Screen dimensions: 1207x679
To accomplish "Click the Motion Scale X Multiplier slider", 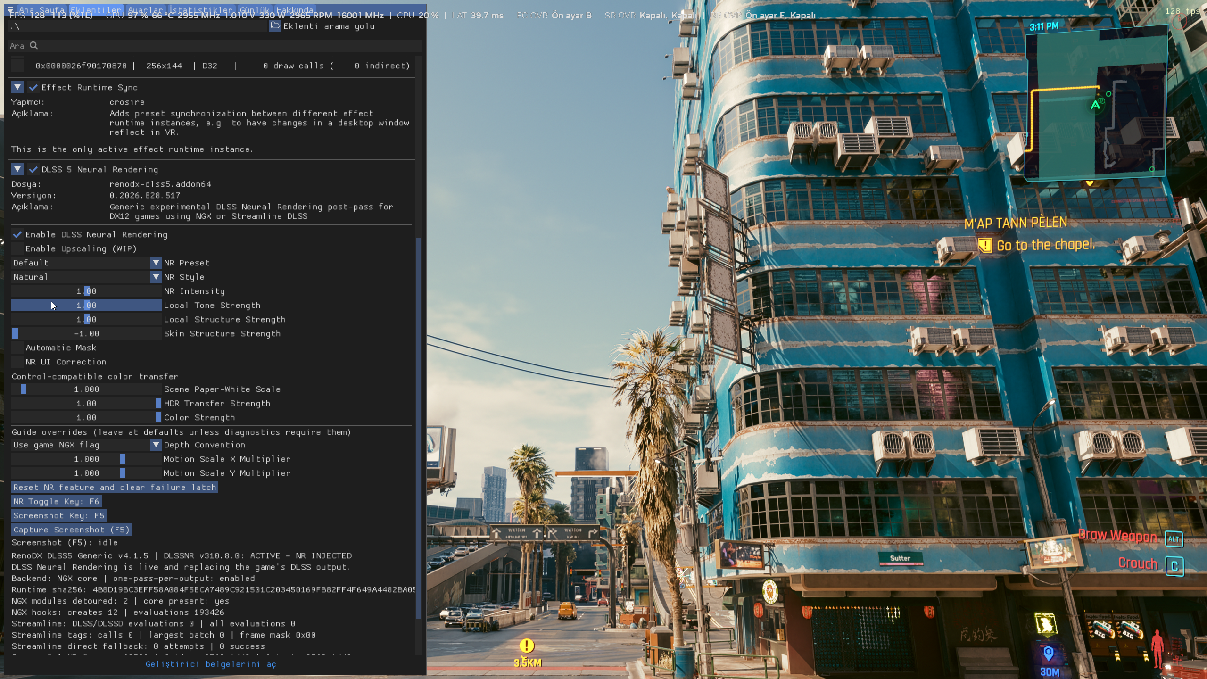I will click(87, 459).
